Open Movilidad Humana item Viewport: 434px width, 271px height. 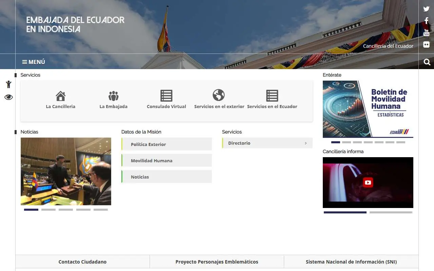point(166,161)
